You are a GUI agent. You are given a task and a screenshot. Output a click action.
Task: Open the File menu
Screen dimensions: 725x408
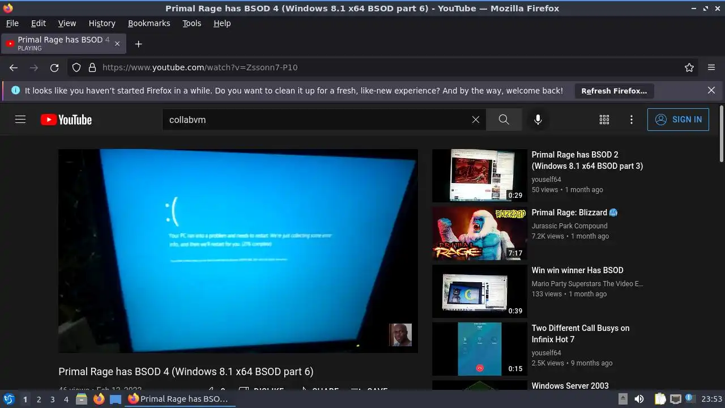pos(12,23)
